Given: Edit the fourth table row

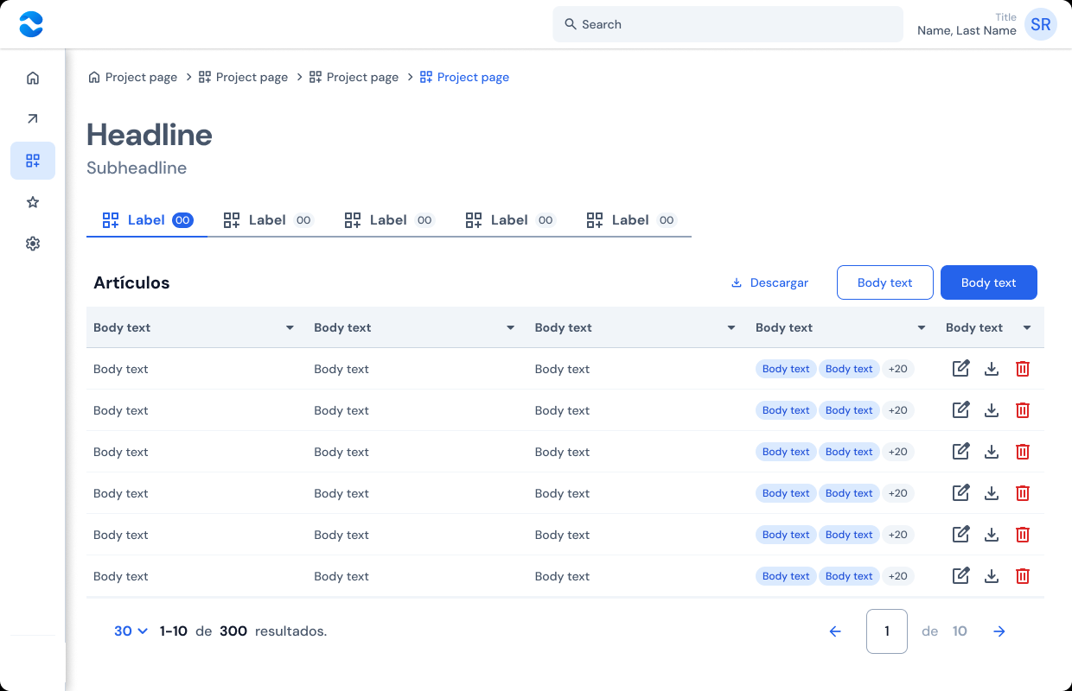Looking at the screenshot, I should coord(960,493).
